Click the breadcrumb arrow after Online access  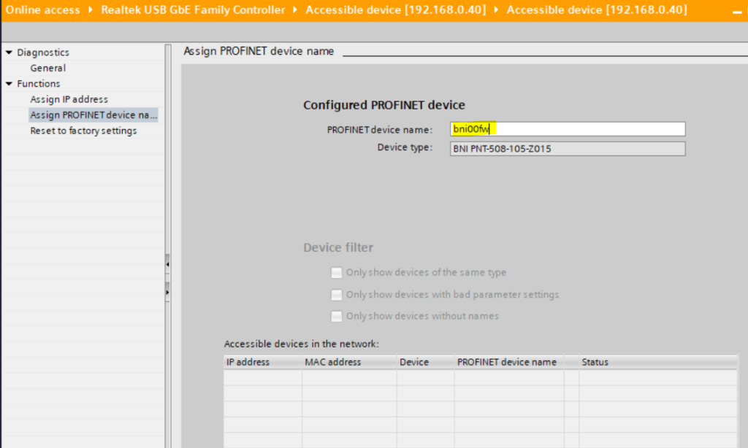(91, 10)
